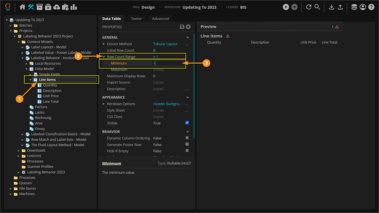This screenshot has height=213, width=379.
Task: Expand the Extract Method property
Action: tap(103, 44)
